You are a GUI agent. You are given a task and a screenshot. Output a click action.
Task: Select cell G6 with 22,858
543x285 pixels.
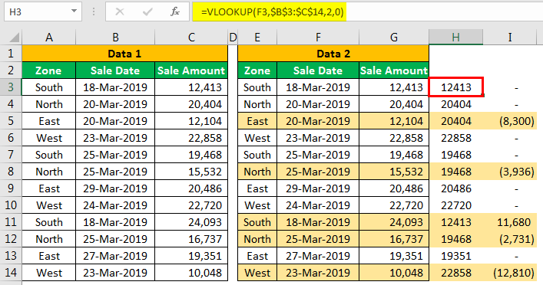(x=394, y=138)
